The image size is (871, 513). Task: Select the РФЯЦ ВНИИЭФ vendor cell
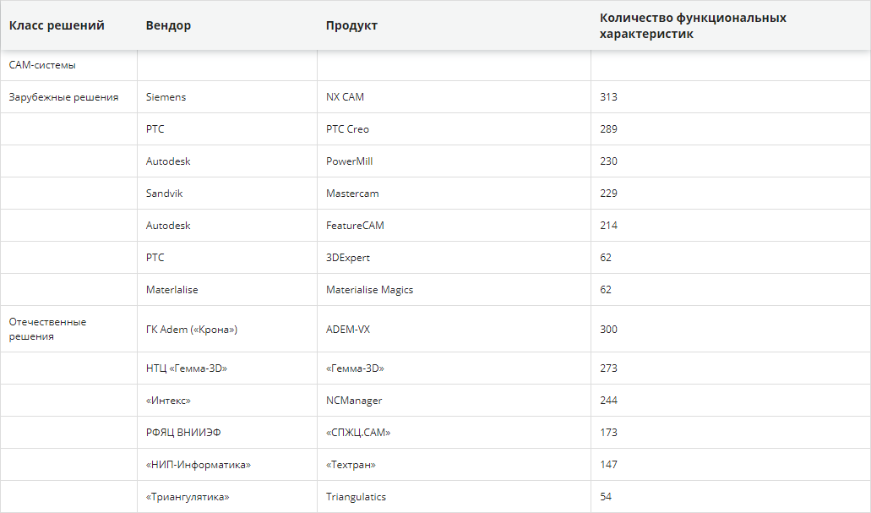click(227, 433)
